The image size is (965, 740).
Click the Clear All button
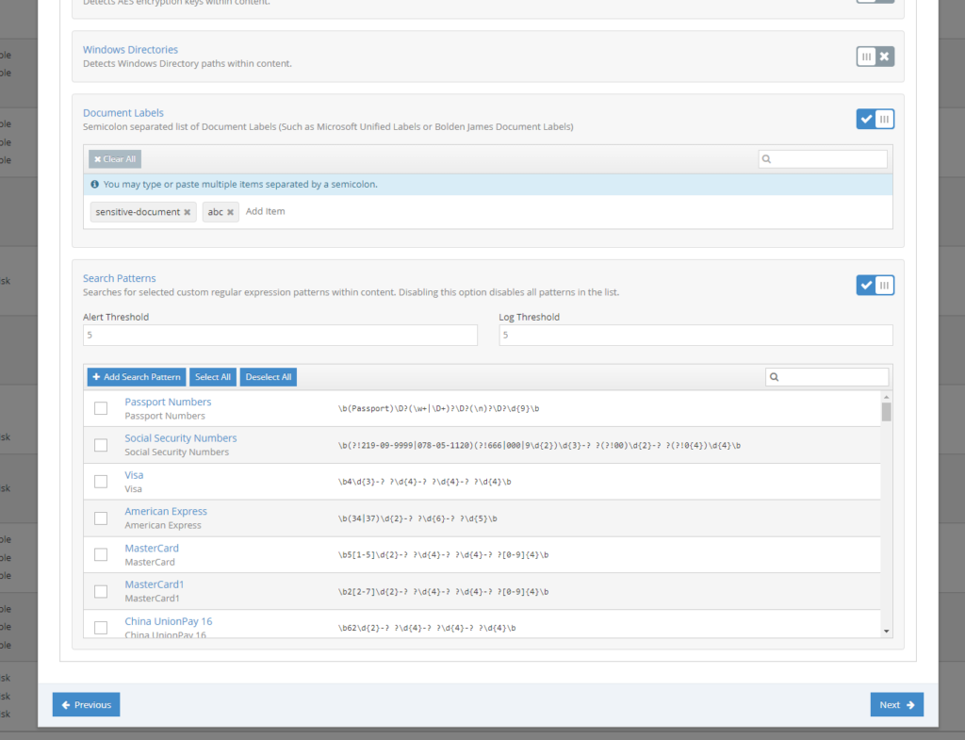click(x=115, y=158)
